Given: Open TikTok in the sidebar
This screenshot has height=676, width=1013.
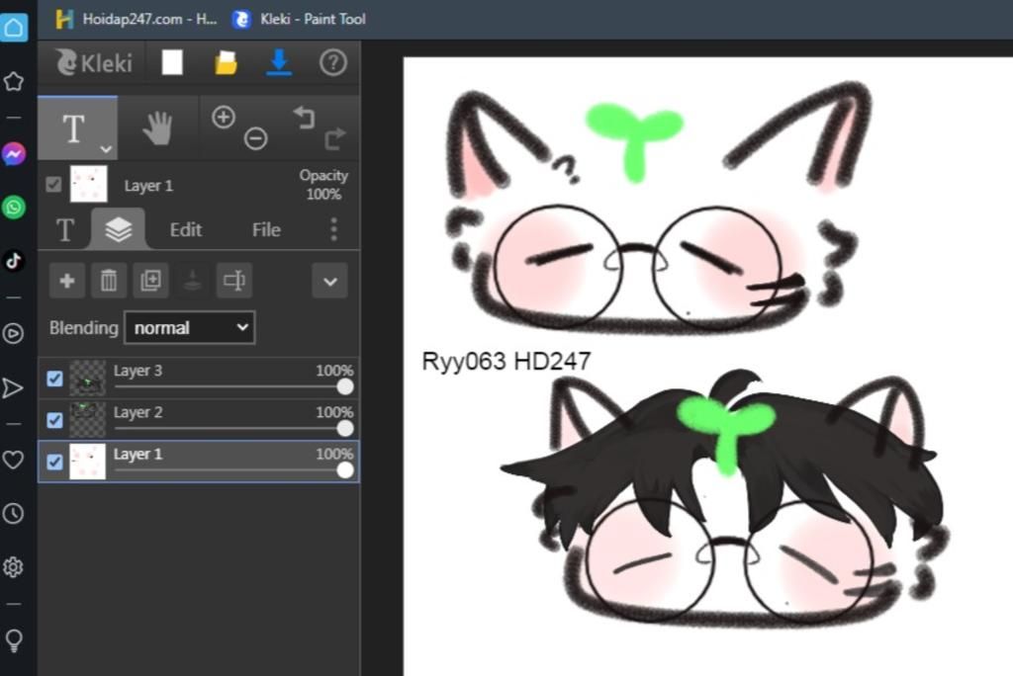Looking at the screenshot, I should click(x=14, y=260).
